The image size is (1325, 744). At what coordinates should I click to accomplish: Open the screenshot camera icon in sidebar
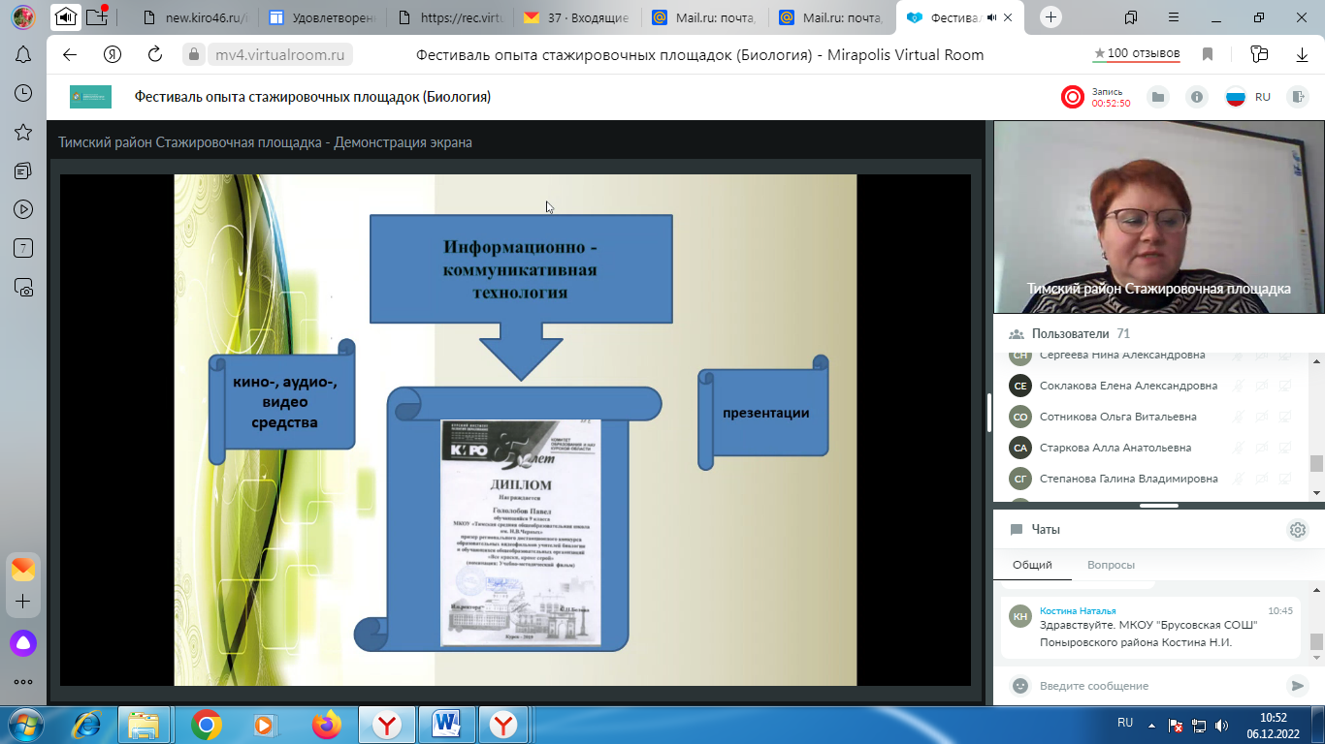tap(23, 287)
